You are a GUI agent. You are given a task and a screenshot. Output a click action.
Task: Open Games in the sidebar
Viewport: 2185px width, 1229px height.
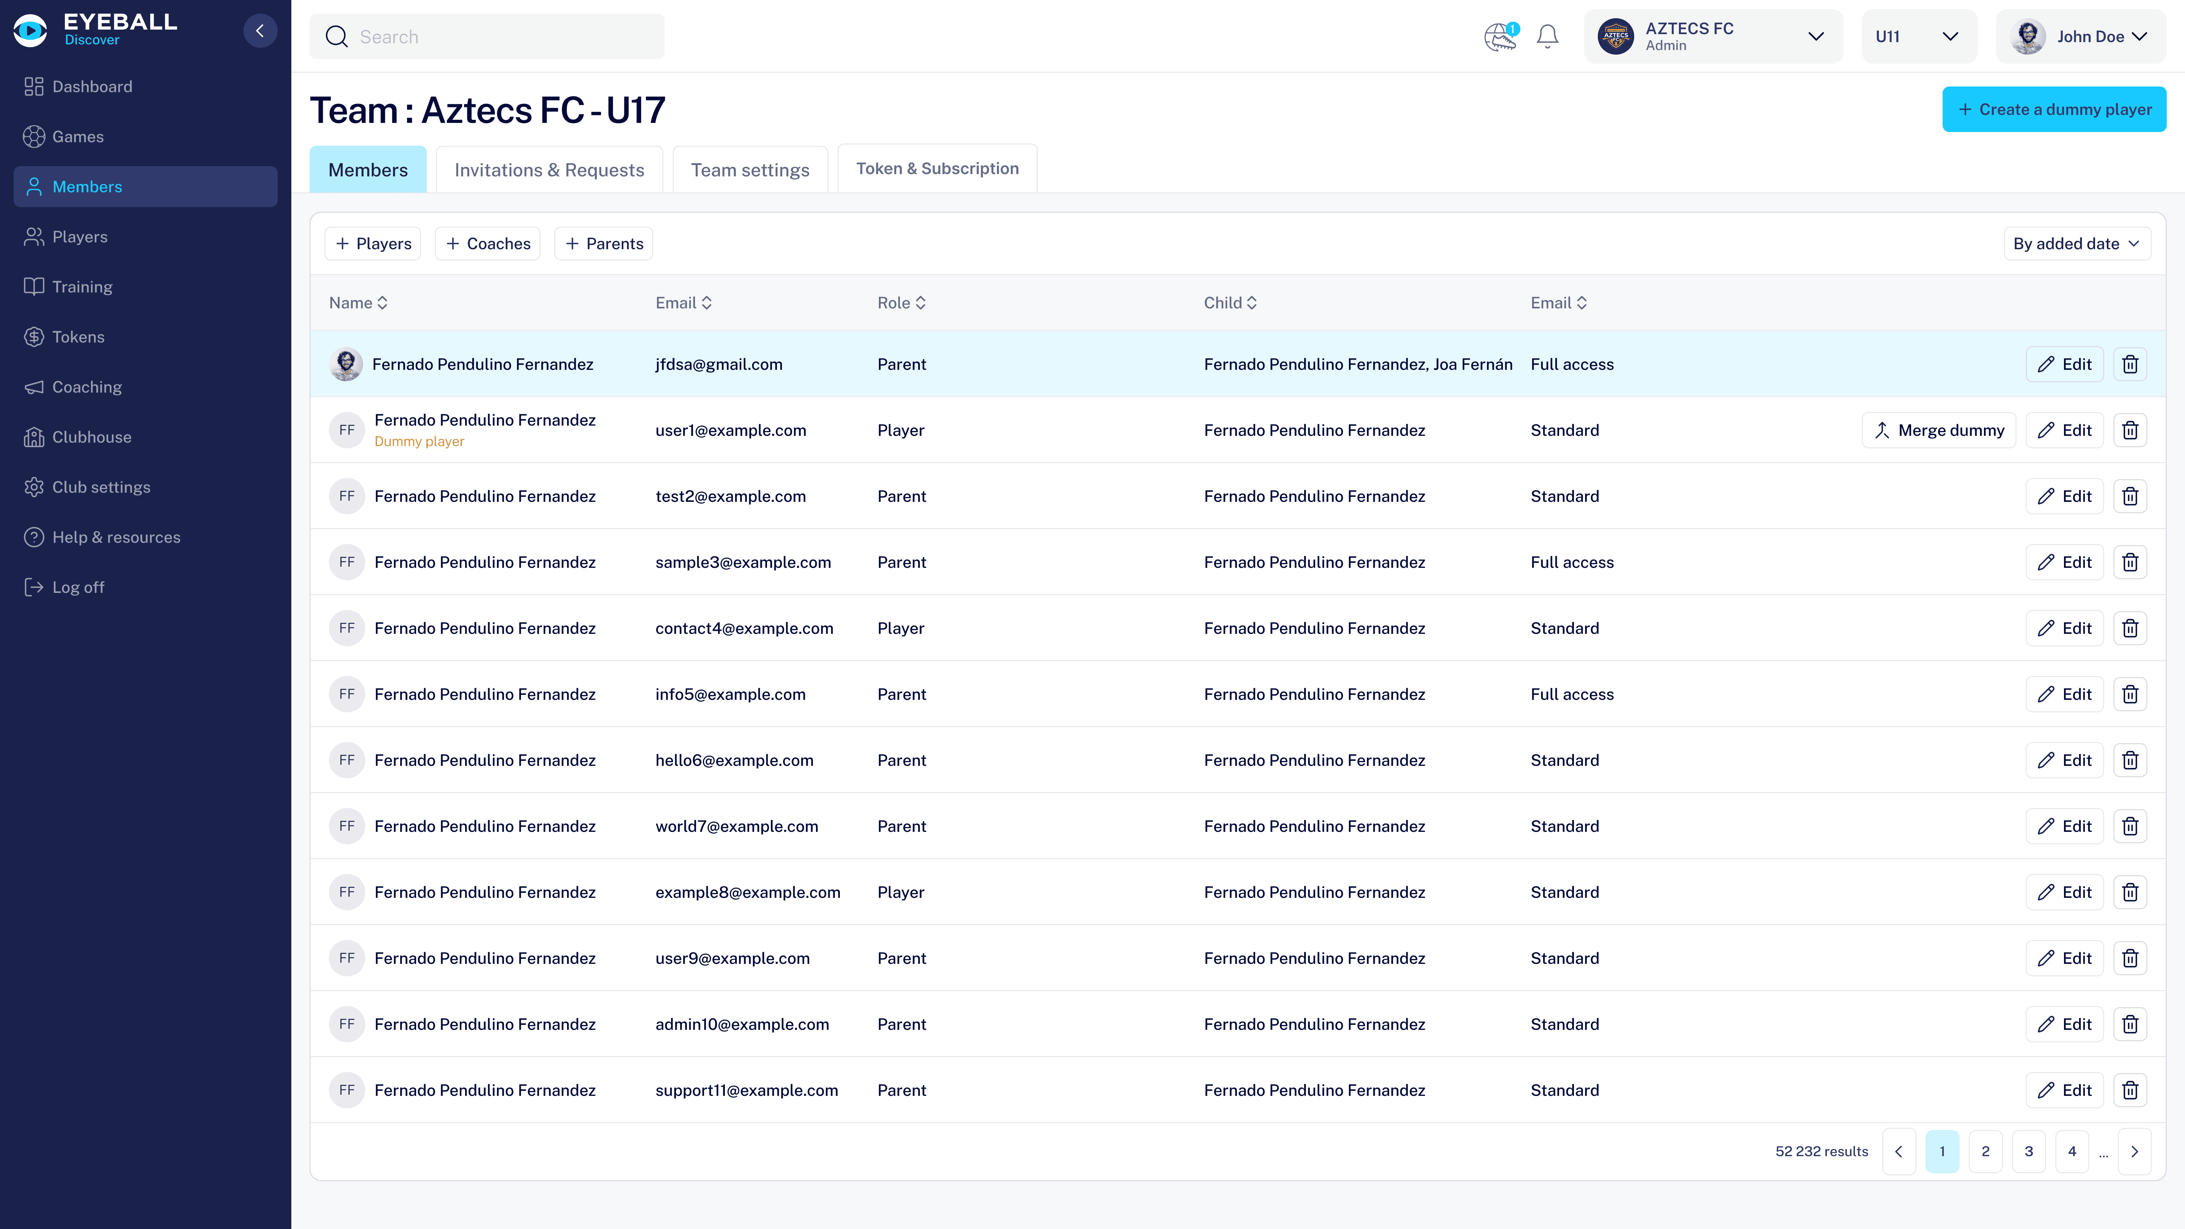point(145,137)
